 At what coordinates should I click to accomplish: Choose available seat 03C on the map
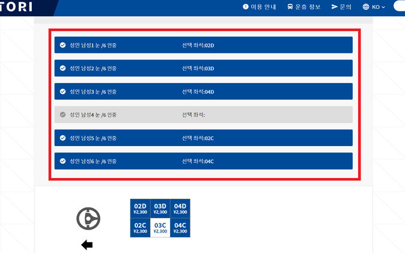[160, 228]
